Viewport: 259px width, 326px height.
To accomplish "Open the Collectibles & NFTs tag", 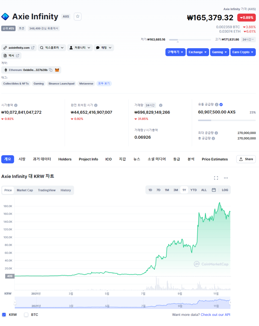I will [x=16, y=83].
